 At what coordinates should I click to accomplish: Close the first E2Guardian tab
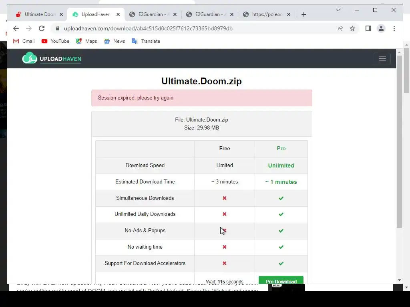[x=175, y=14]
